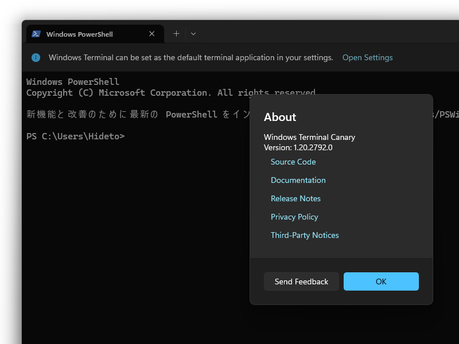Read the Privacy Policy
The height and width of the screenshot is (344, 459).
coord(294,217)
